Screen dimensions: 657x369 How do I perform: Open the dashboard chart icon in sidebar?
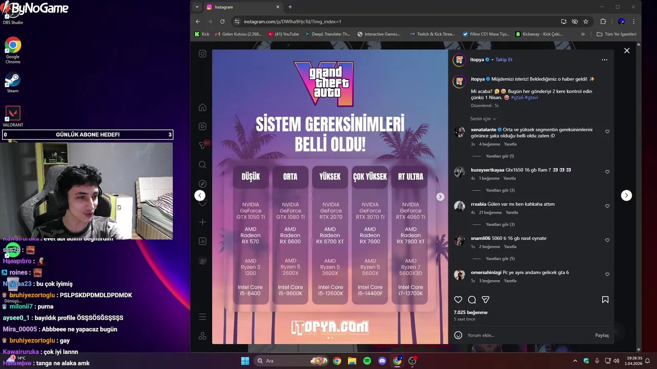click(203, 241)
